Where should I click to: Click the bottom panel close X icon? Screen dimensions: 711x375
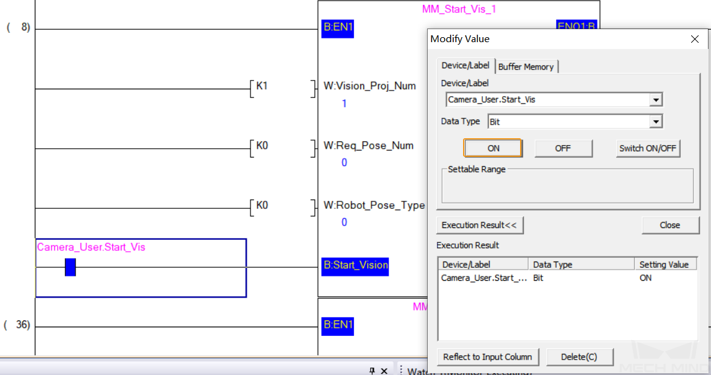(x=384, y=371)
